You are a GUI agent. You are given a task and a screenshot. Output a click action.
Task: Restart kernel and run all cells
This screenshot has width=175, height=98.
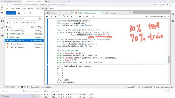[80, 16]
